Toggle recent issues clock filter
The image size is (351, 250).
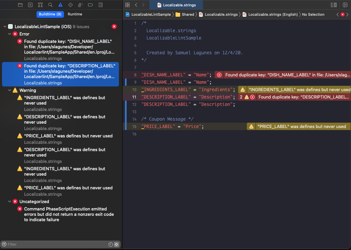(111, 244)
